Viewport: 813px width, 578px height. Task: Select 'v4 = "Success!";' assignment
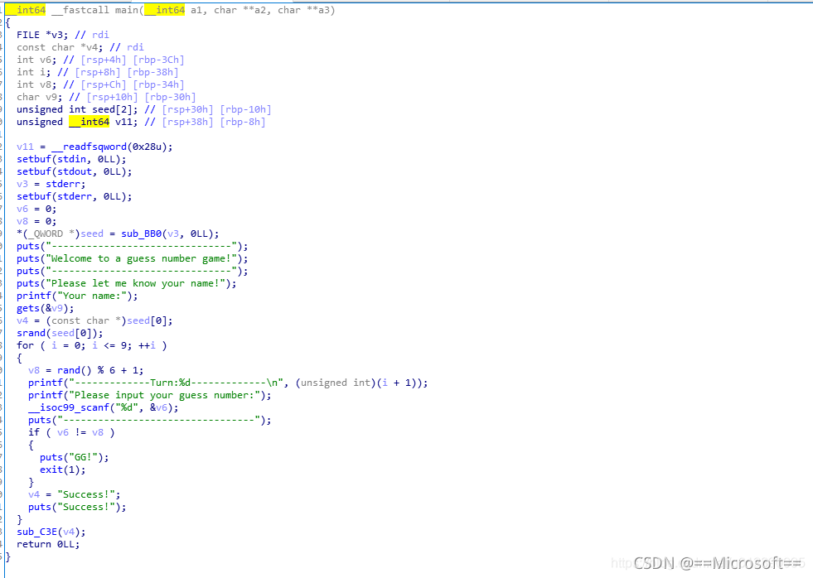click(x=74, y=494)
